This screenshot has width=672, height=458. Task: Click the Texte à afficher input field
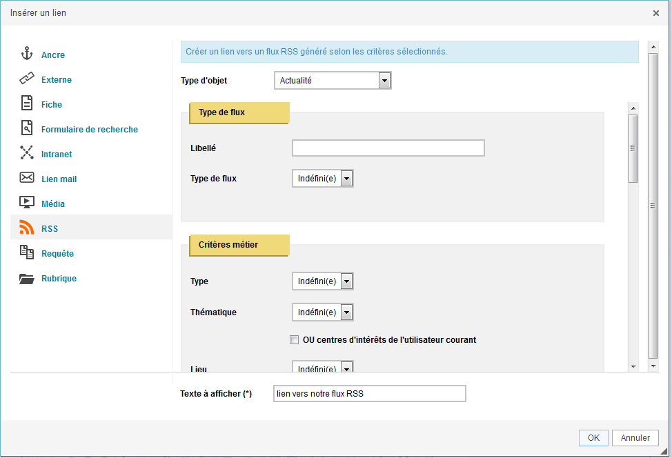(x=369, y=394)
